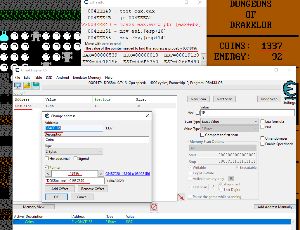Confirm the dialog with OK
Screen dimensions: 300x230
point(56,197)
